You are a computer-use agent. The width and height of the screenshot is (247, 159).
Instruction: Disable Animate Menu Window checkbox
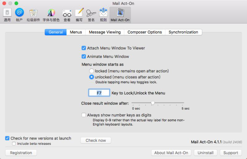tap(84, 56)
